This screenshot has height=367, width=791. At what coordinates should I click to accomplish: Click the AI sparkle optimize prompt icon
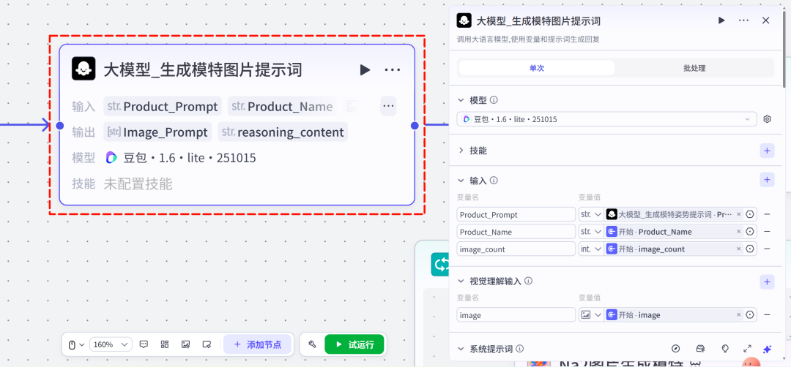768,349
